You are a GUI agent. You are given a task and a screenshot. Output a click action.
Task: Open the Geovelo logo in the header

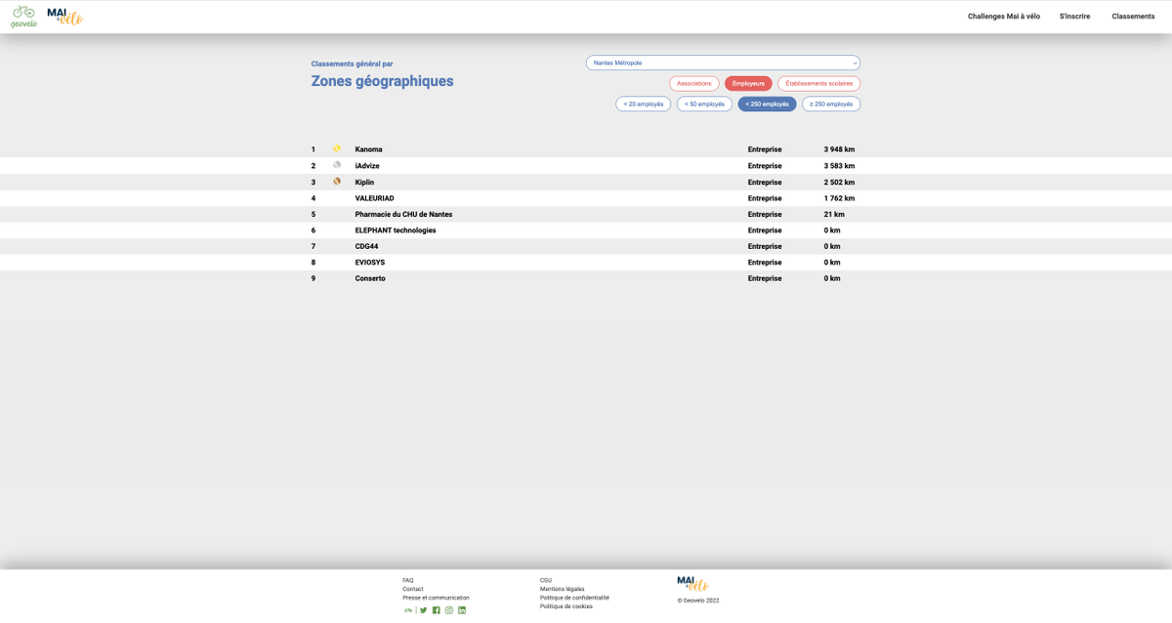click(23, 17)
